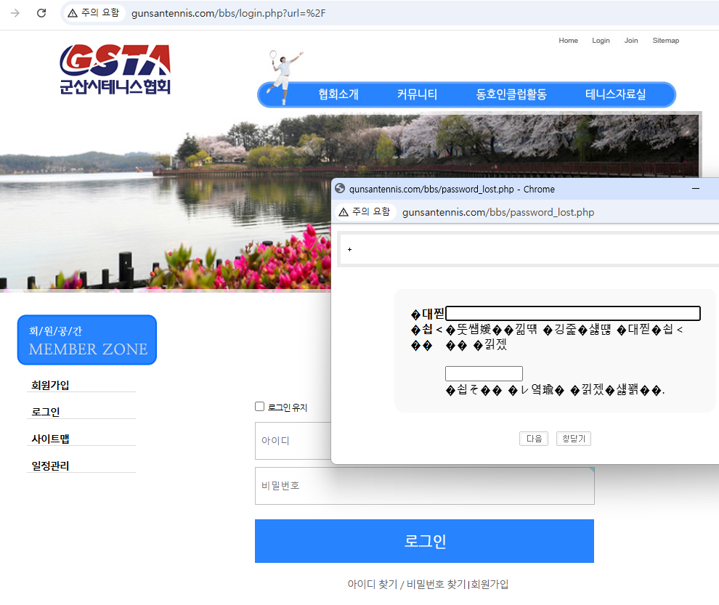This screenshot has width=719, height=605.
Task: Close the popup via the 창닫기 button
Action: point(573,438)
